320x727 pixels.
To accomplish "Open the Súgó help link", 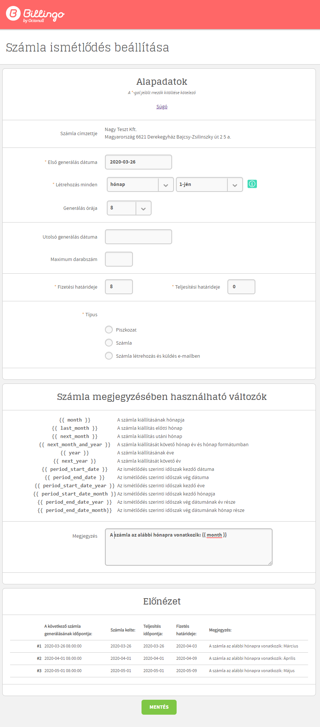I will (162, 107).
